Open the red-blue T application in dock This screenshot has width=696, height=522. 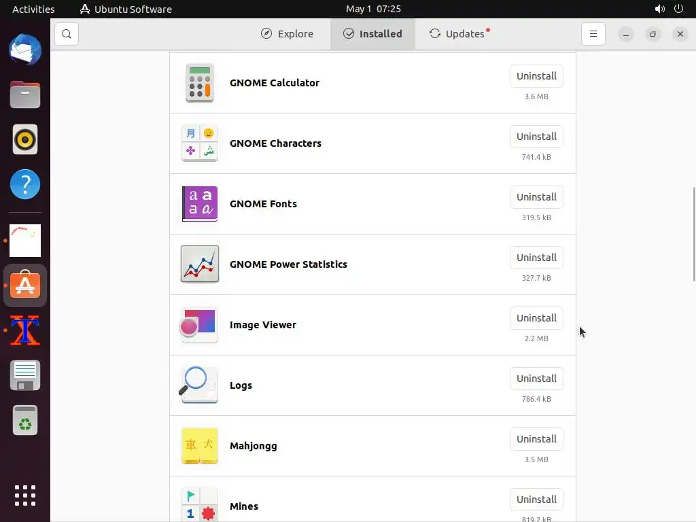25,330
